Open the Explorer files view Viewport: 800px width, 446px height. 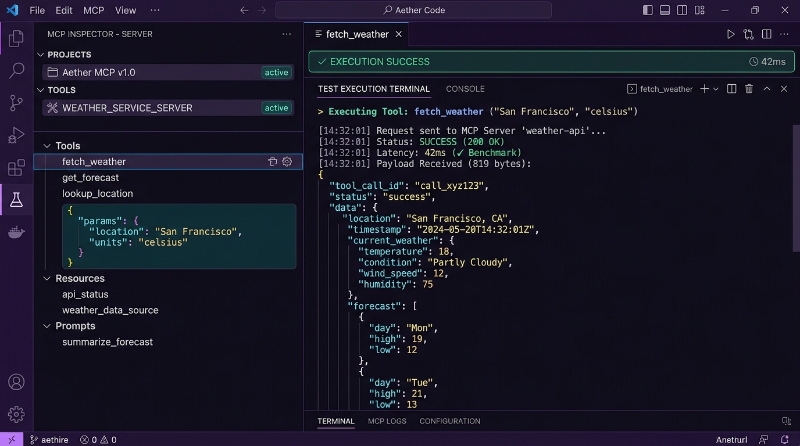(x=16, y=39)
